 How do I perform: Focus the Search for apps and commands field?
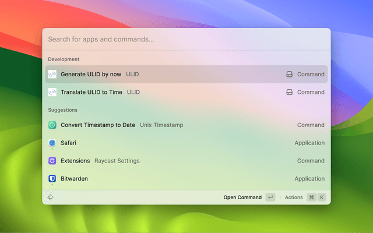(175, 40)
